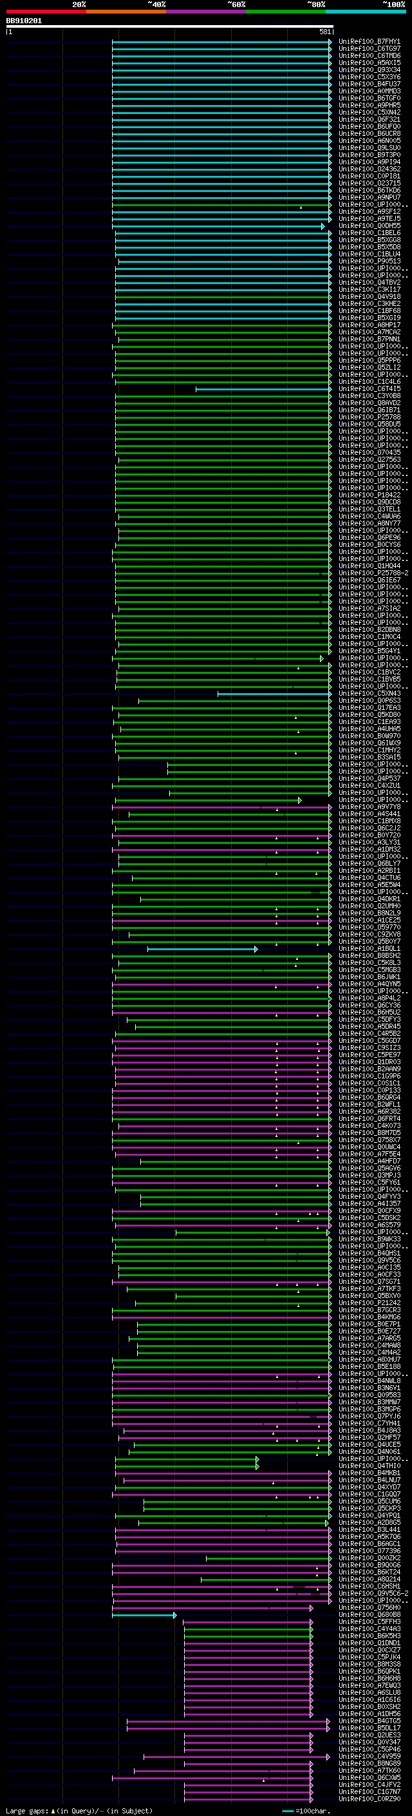412x1816 pixels.
Task: Click the cyan ~100% identity legend segment
Action: coord(366,12)
